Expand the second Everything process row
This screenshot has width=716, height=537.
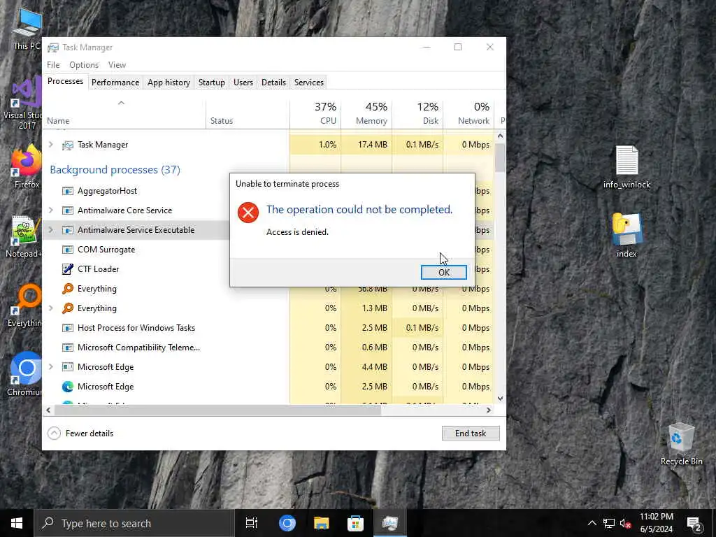point(50,308)
